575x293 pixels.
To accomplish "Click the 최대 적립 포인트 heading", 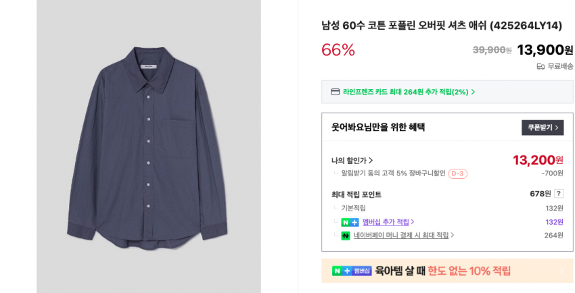I will pyautogui.click(x=356, y=194).
